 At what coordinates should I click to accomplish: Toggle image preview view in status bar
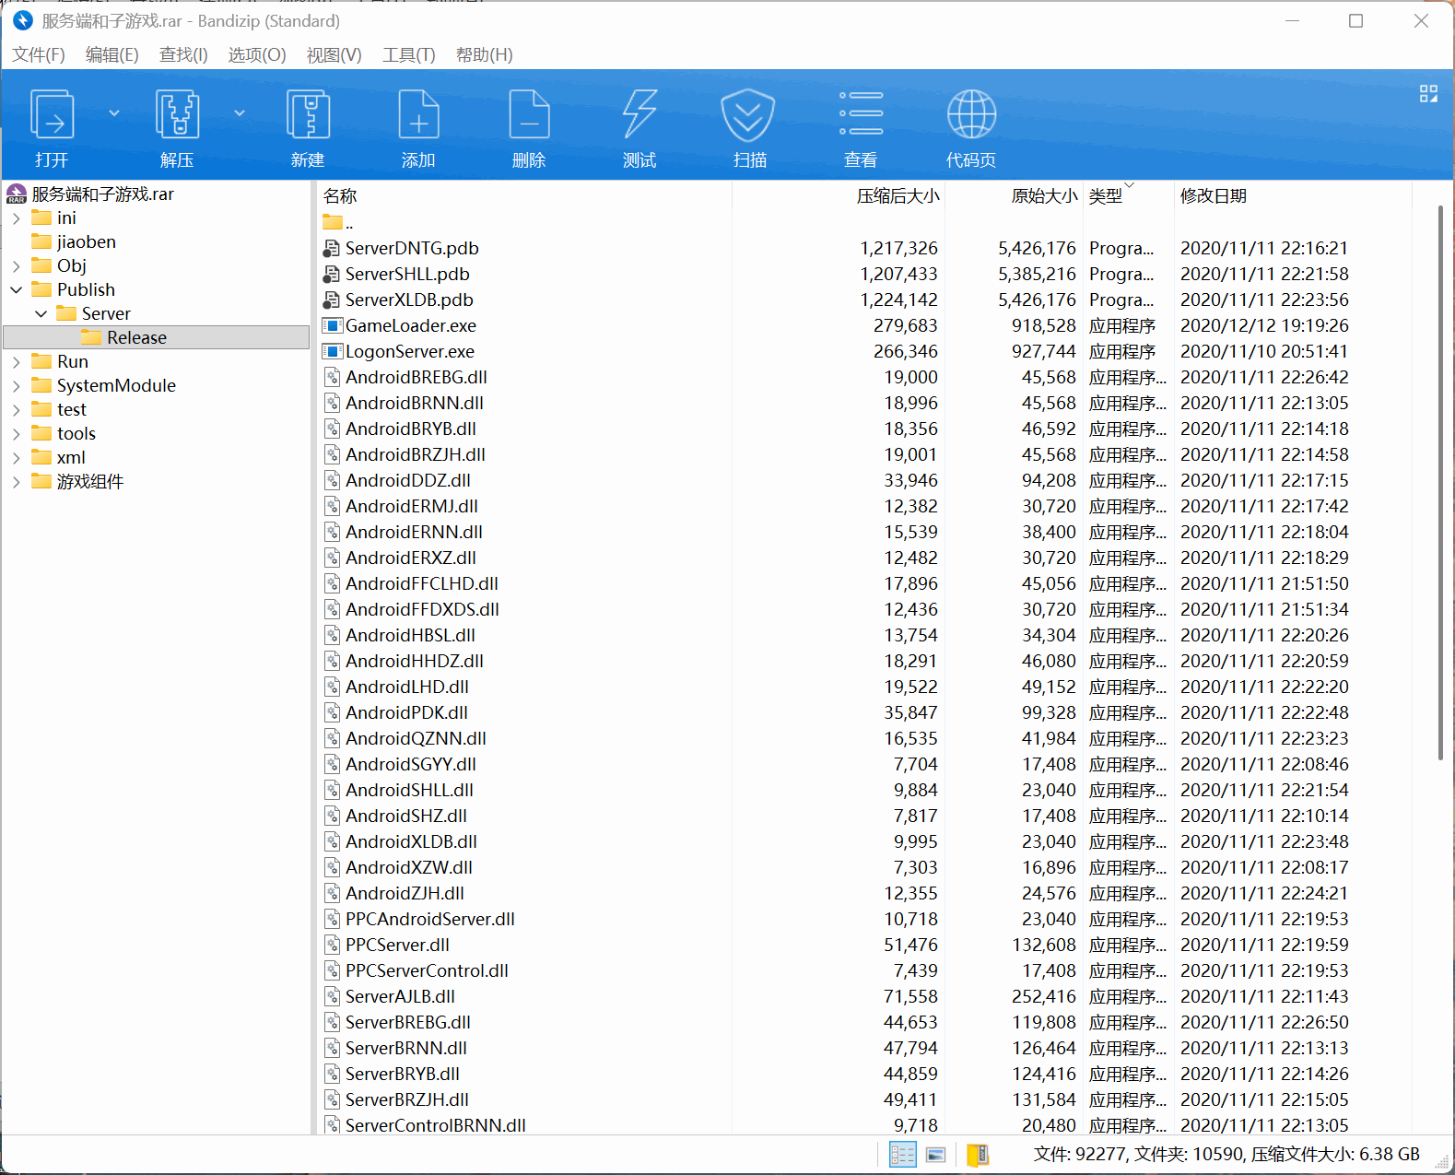(x=935, y=1155)
